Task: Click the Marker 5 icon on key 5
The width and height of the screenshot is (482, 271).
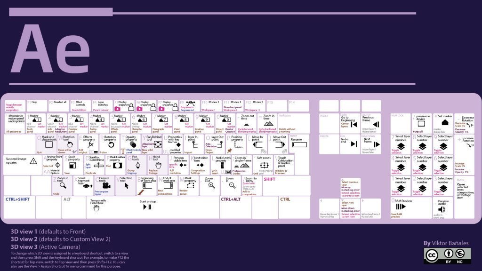Action: pyautogui.click(x=121, y=120)
